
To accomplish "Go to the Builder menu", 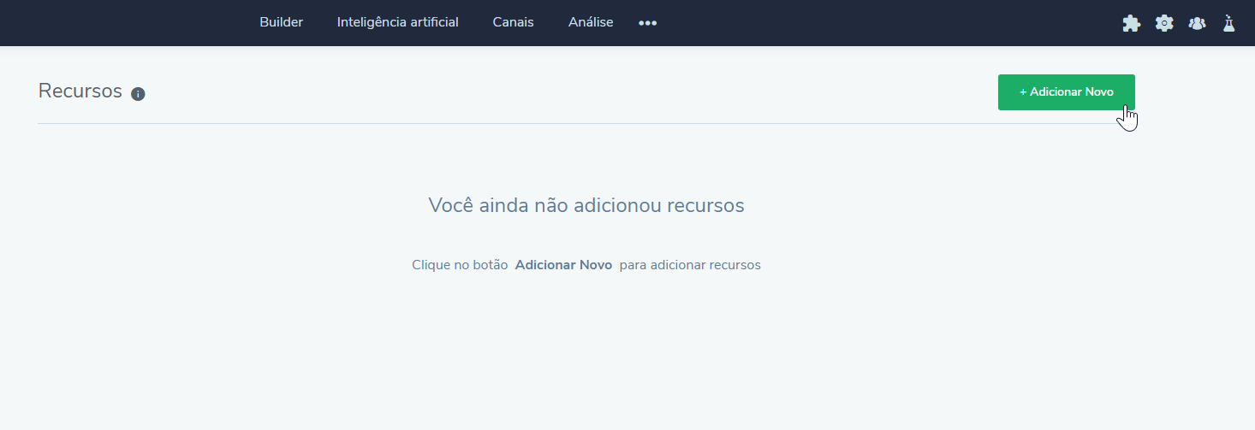I will coord(281,22).
